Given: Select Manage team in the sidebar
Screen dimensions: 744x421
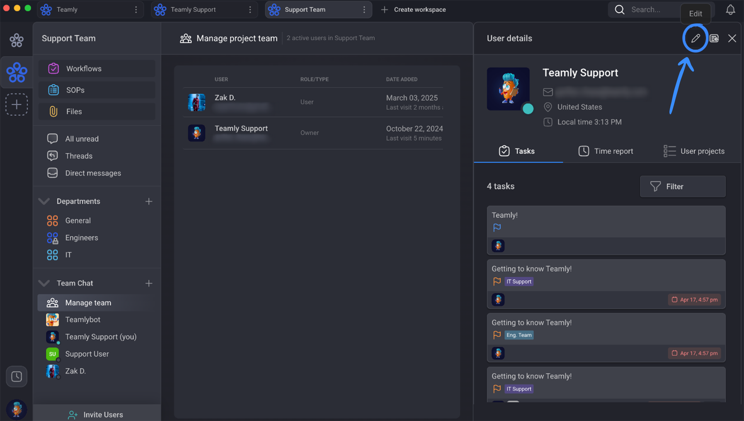Looking at the screenshot, I should coord(97,303).
